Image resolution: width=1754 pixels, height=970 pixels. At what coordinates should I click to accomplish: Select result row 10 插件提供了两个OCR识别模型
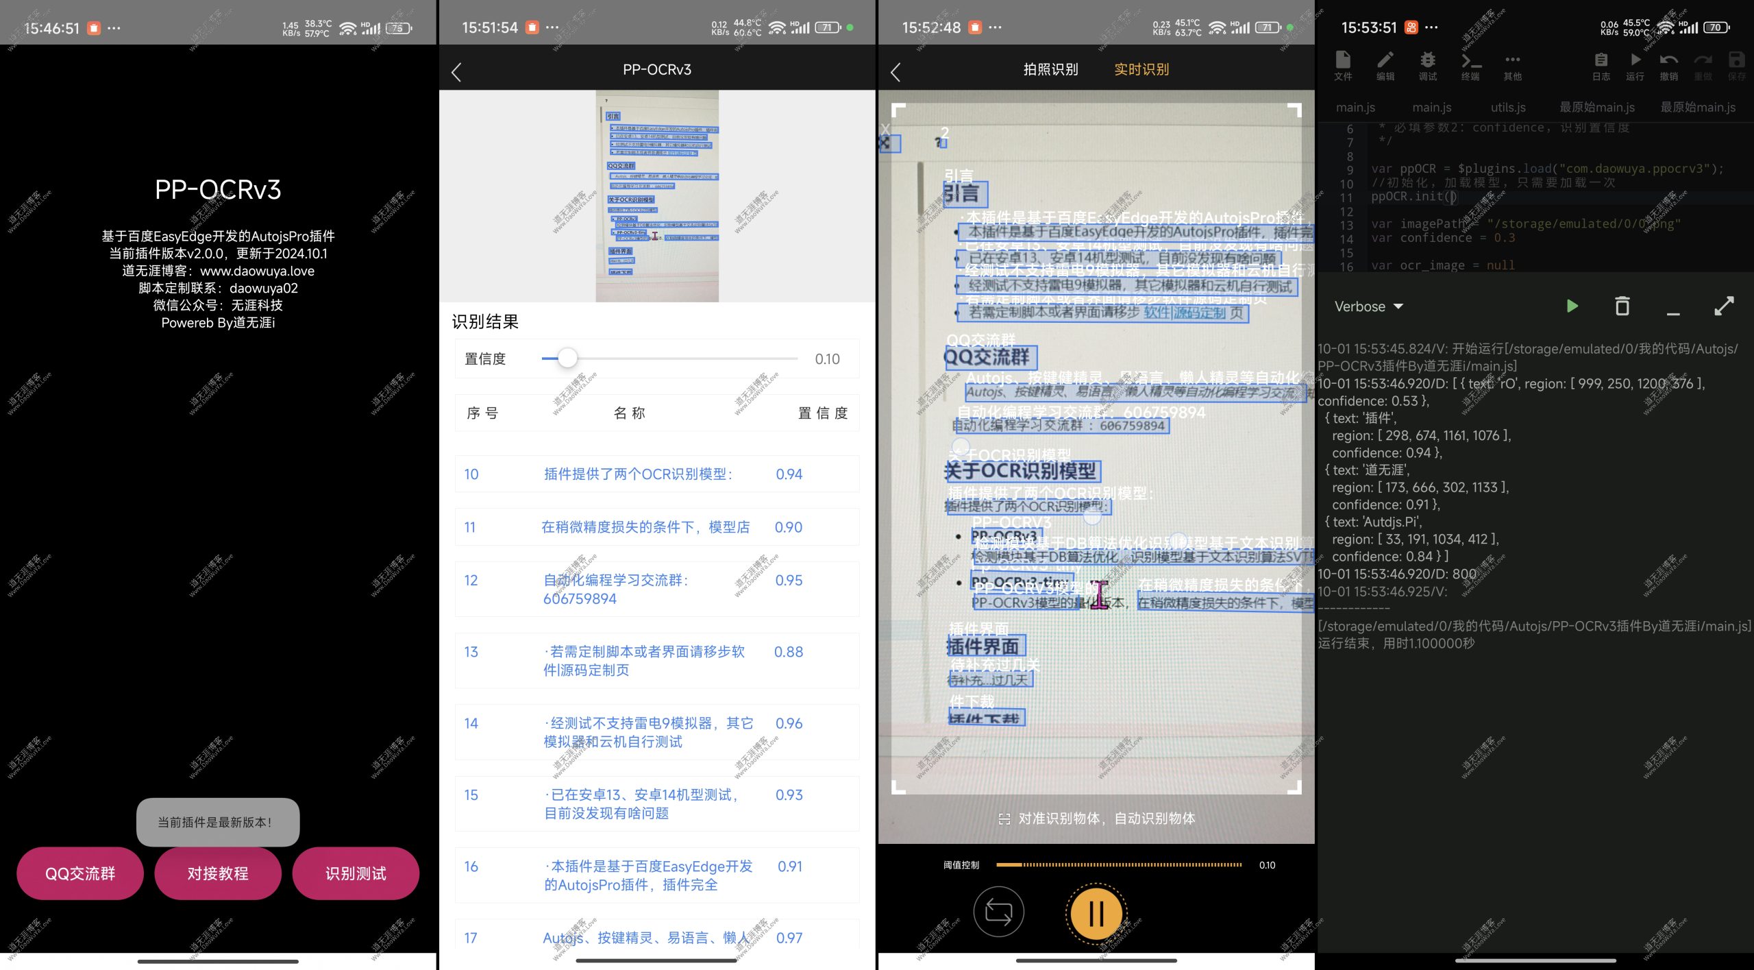(x=657, y=474)
